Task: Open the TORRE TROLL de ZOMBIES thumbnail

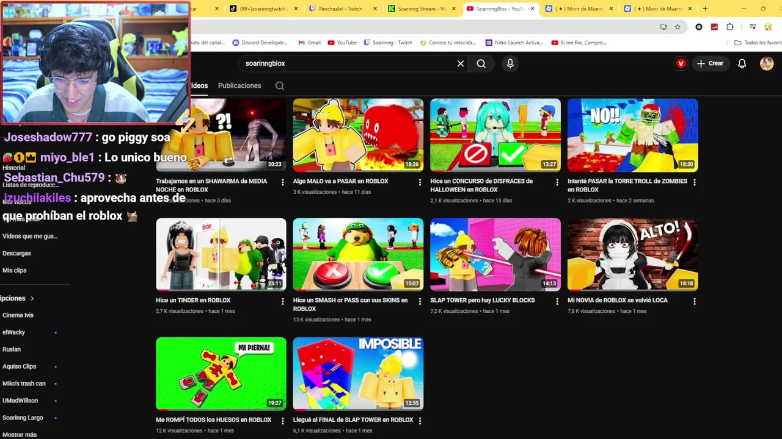Action: (632, 135)
